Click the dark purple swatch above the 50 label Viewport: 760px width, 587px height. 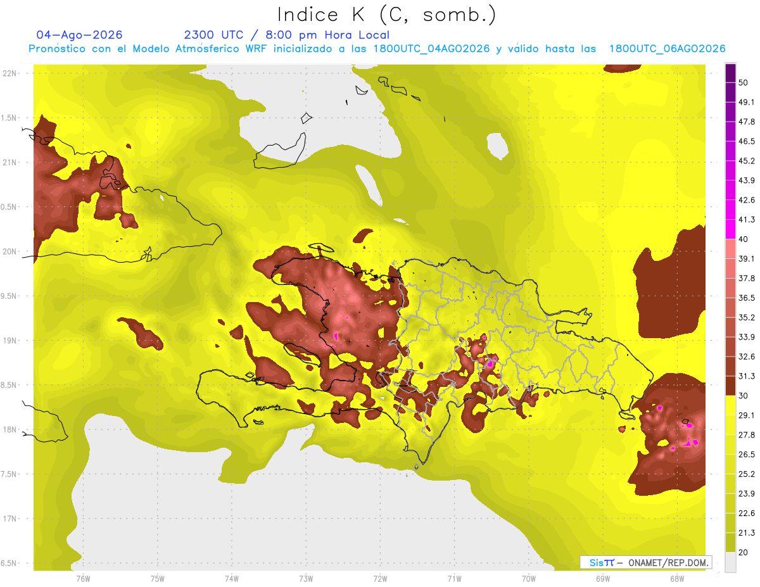[x=730, y=73]
